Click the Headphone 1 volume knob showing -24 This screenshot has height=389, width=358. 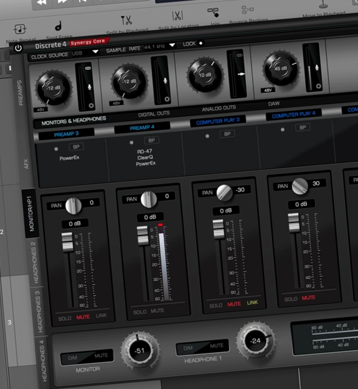pos(256,340)
